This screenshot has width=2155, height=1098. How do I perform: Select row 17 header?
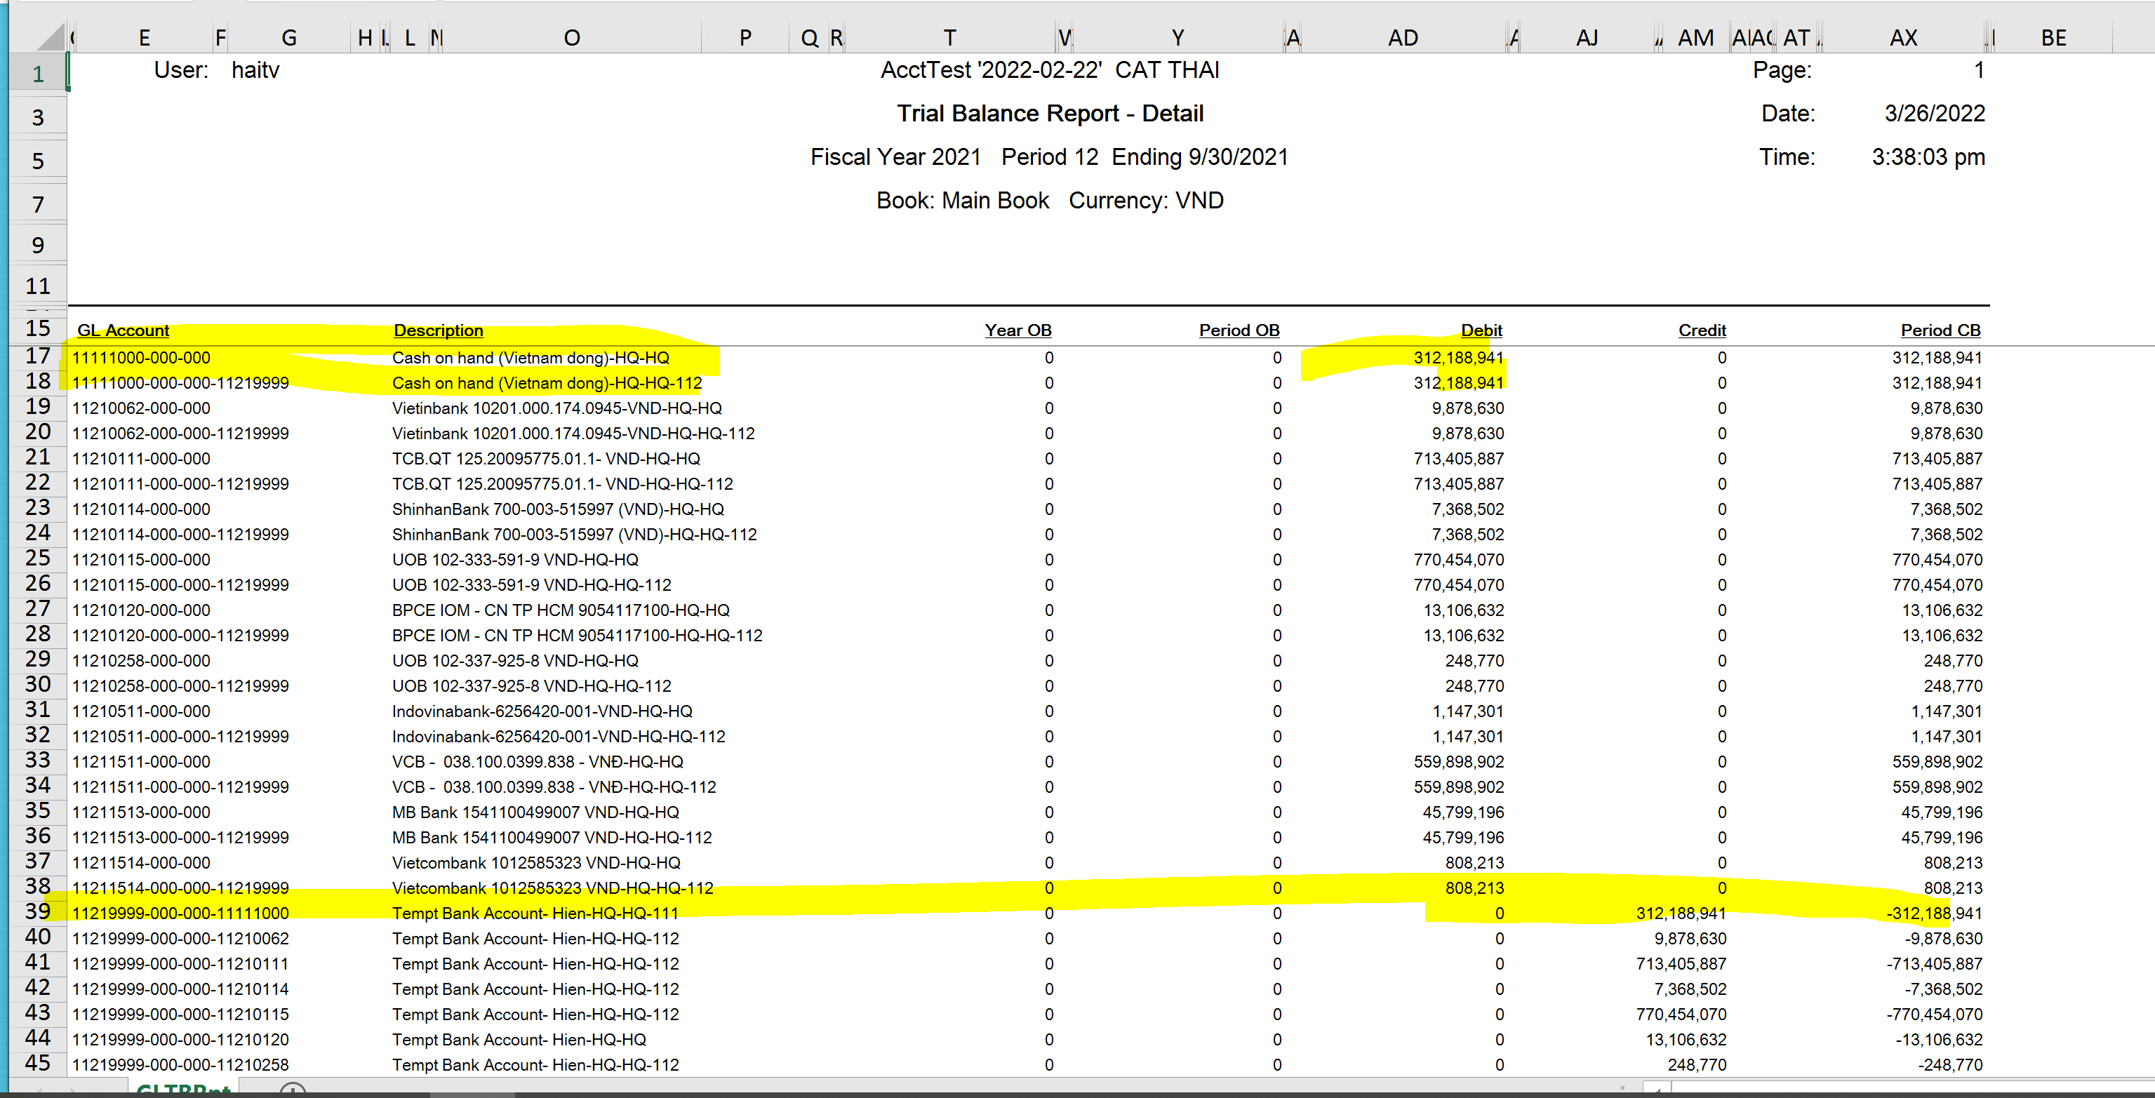(38, 356)
